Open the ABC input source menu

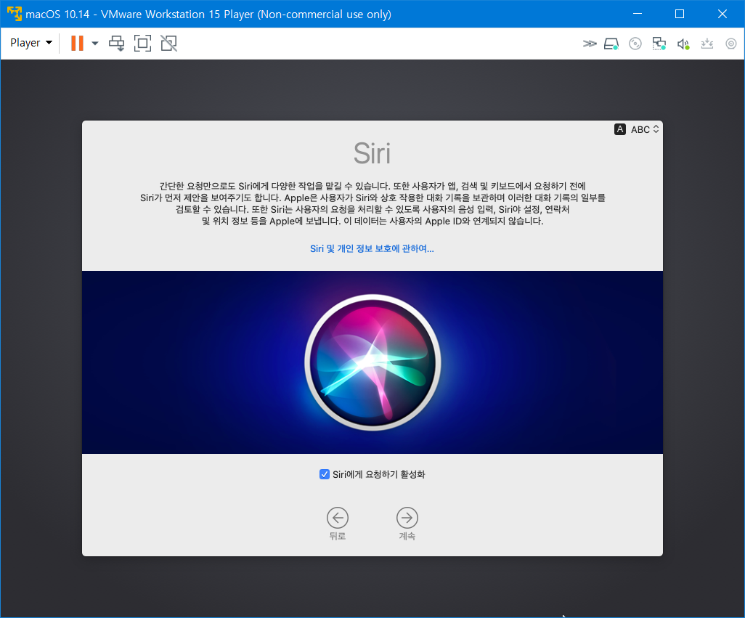(x=645, y=129)
